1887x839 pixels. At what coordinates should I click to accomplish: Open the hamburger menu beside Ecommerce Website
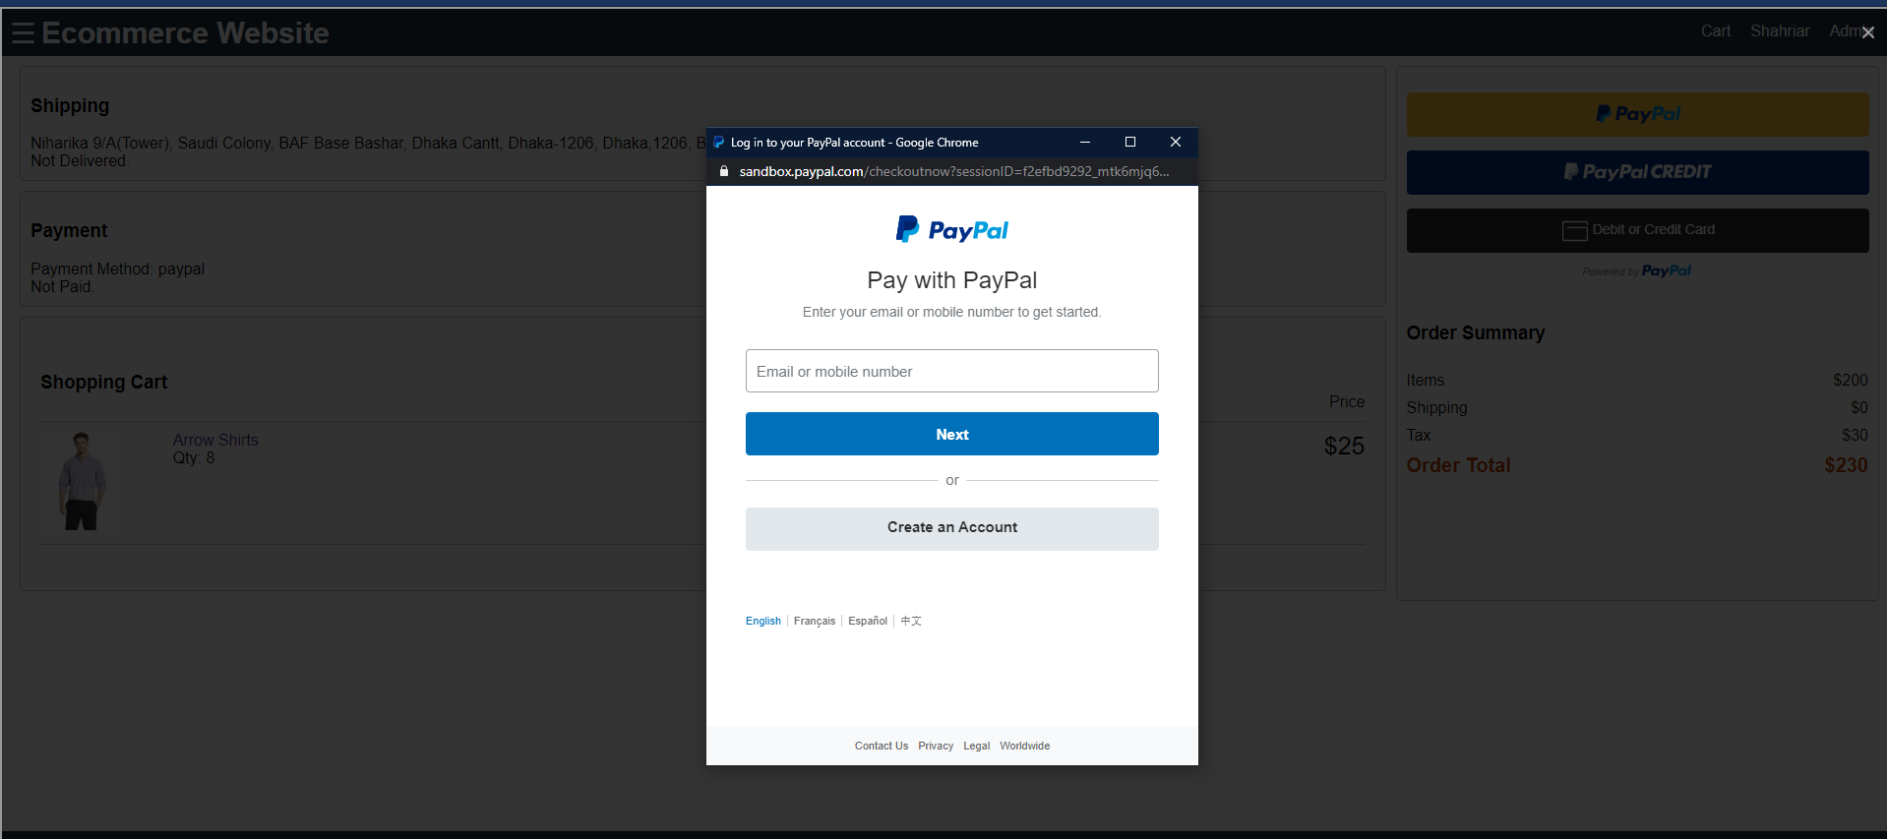(x=24, y=33)
